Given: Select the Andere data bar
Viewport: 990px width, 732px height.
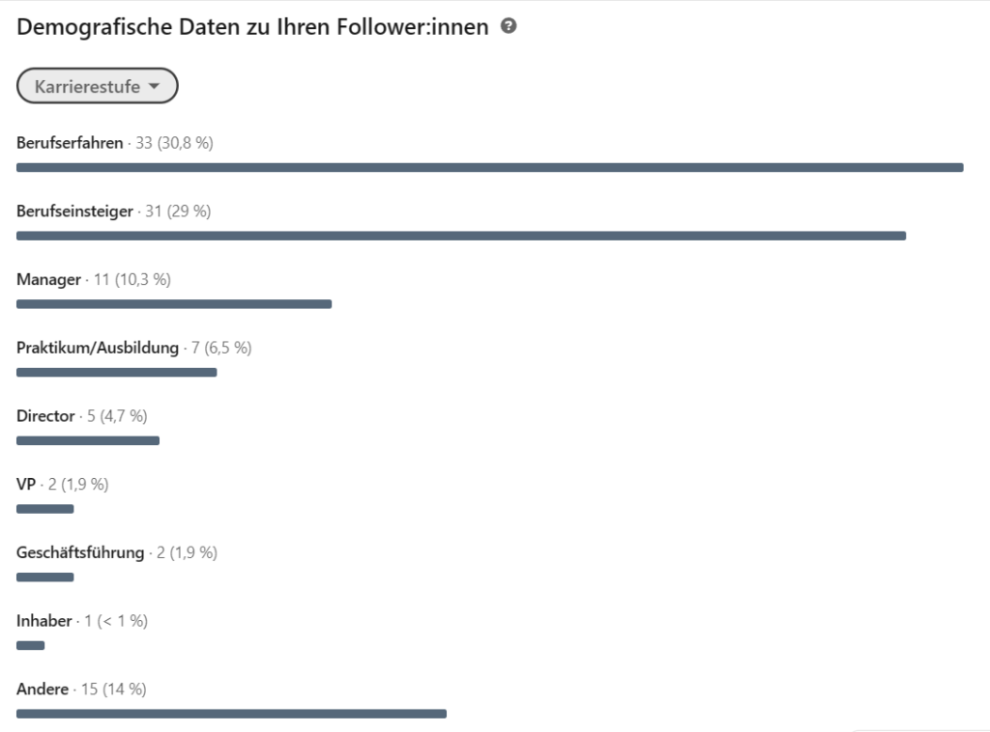Looking at the screenshot, I should [231, 714].
